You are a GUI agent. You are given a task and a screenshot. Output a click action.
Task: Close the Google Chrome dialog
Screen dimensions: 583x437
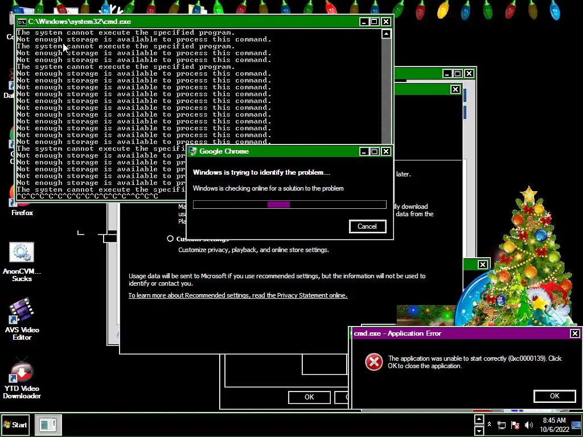click(x=386, y=151)
